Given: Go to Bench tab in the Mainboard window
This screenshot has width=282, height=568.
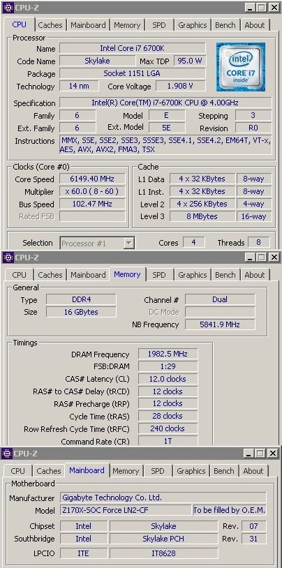Looking at the screenshot, I should pyautogui.click(x=223, y=471).
